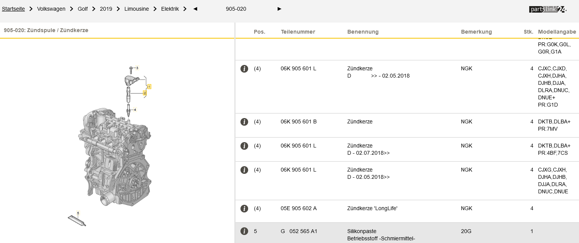Click info icon for Silikonpaste row
Image resolution: width=579 pixels, height=243 pixels.
pos(244,231)
